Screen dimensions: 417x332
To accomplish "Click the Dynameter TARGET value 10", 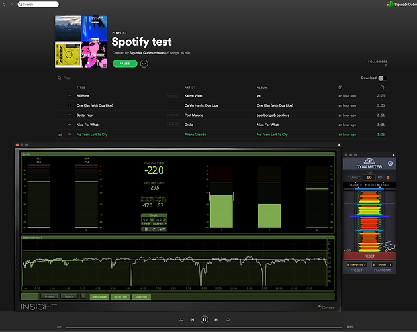I will (369, 178).
